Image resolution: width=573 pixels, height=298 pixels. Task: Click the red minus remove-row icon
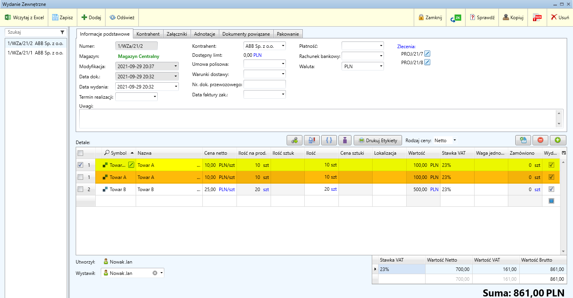coord(540,140)
